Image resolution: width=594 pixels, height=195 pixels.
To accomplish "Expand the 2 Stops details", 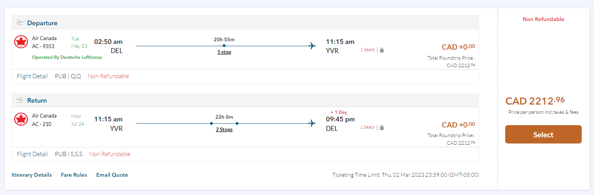I will [224, 129].
